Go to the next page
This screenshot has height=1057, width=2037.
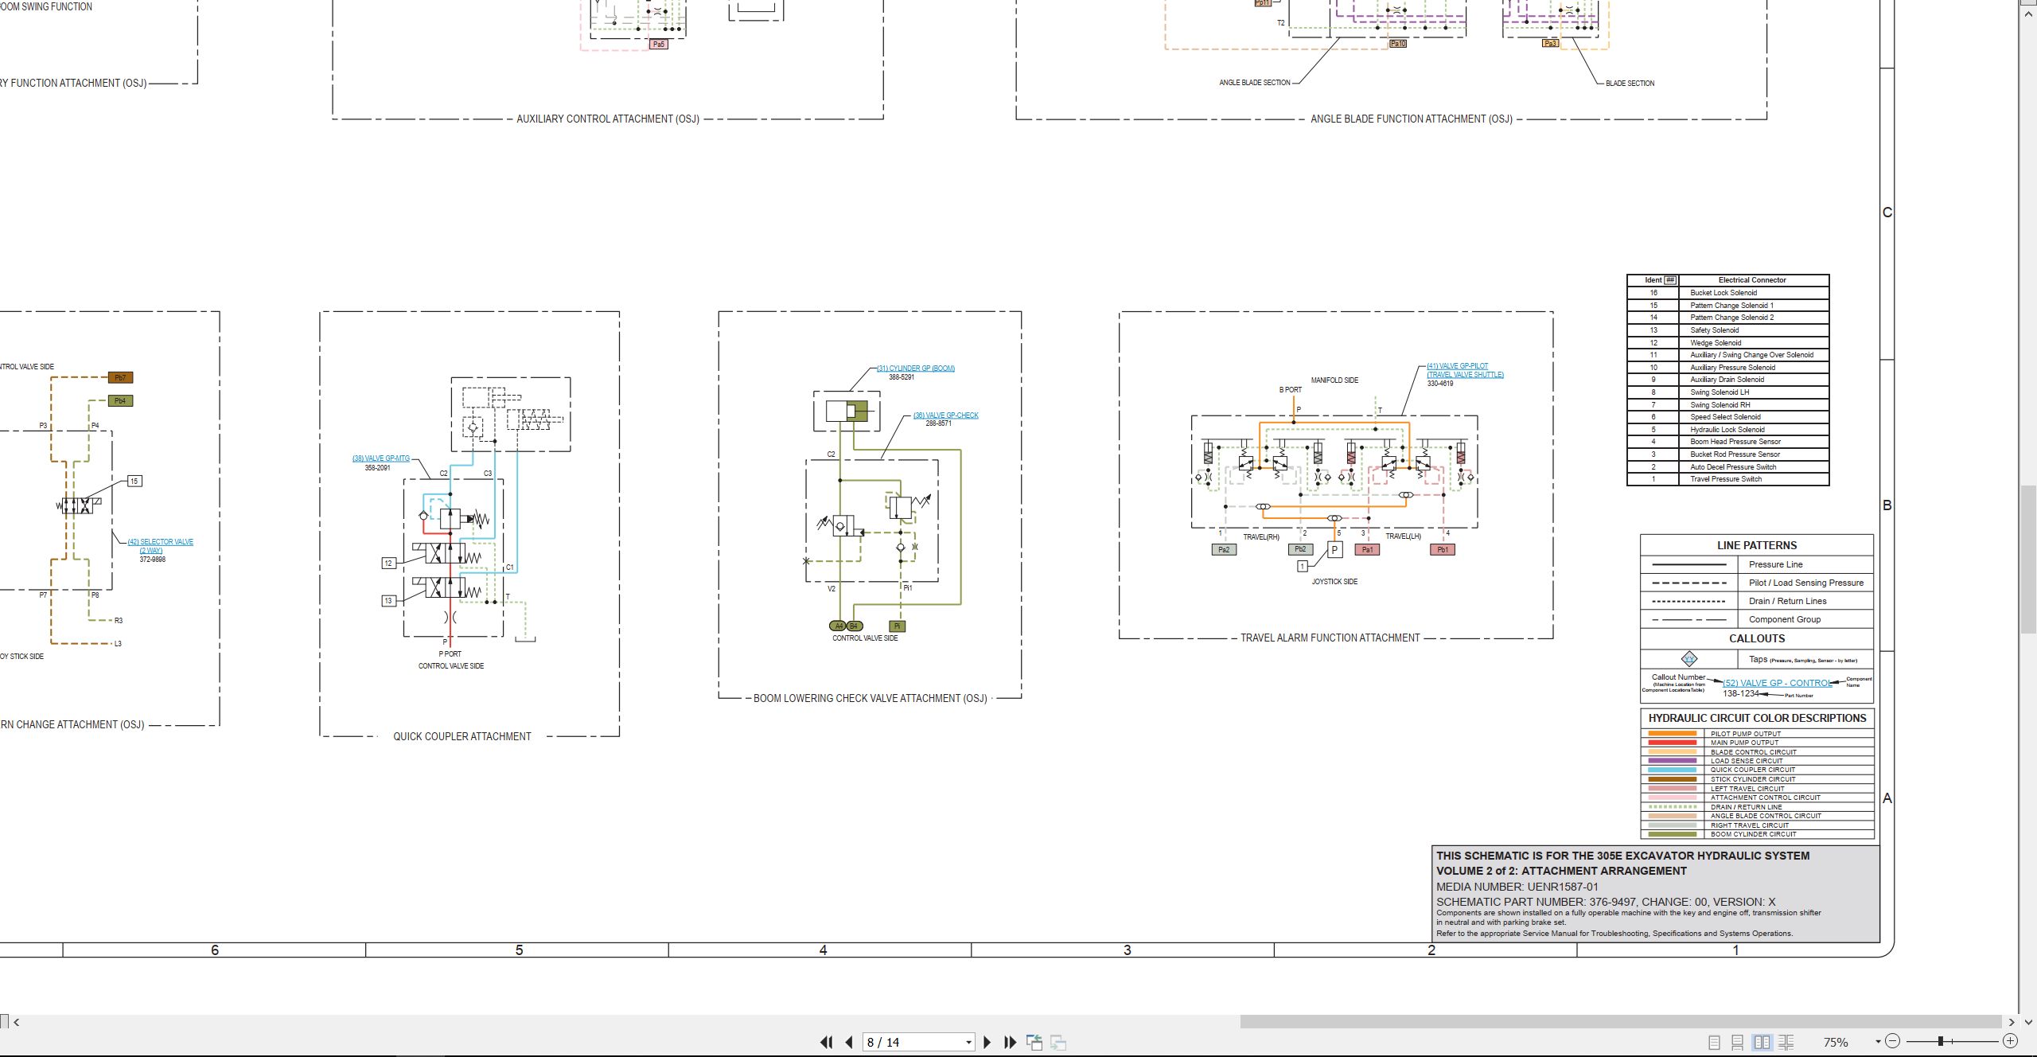pos(987,1042)
